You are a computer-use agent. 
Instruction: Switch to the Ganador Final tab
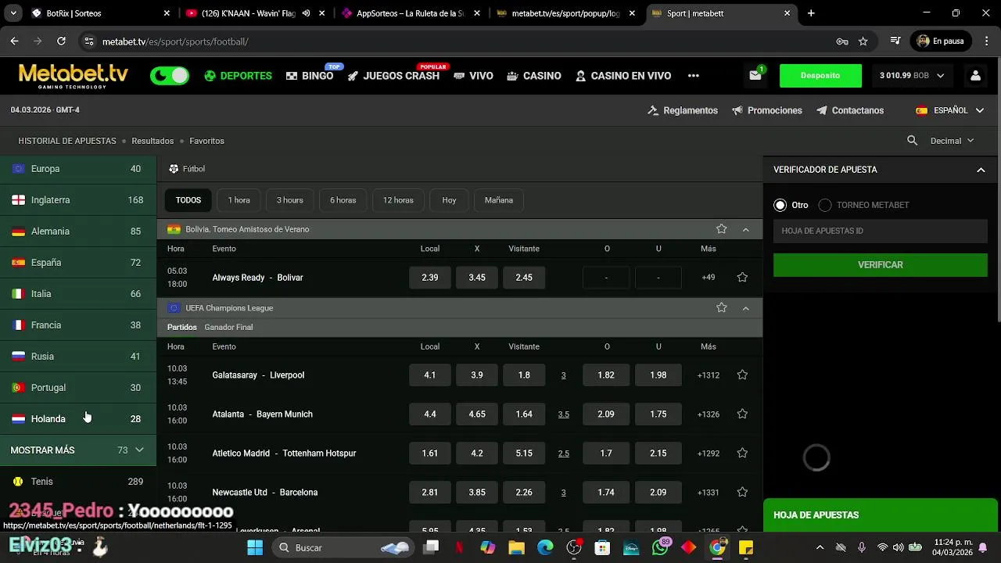tap(228, 327)
